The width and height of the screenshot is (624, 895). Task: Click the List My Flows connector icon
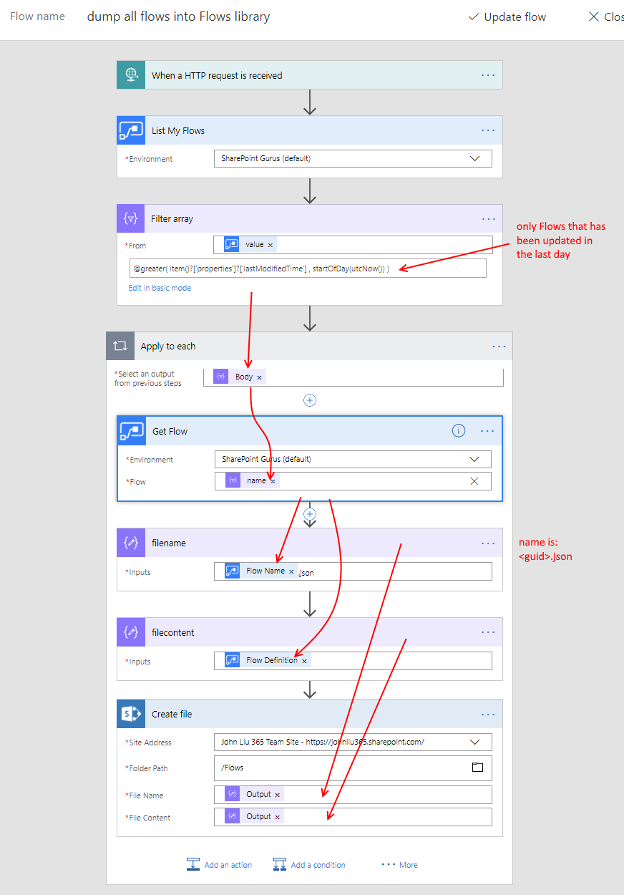click(131, 130)
